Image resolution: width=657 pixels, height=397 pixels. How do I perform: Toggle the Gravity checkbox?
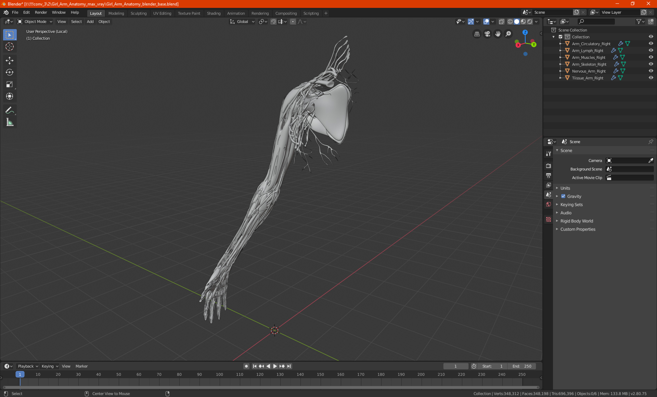[x=563, y=196]
